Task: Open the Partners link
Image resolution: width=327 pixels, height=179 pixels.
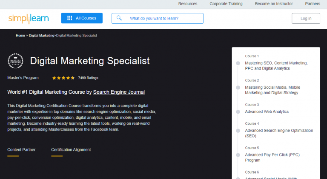Action: pos(313,4)
